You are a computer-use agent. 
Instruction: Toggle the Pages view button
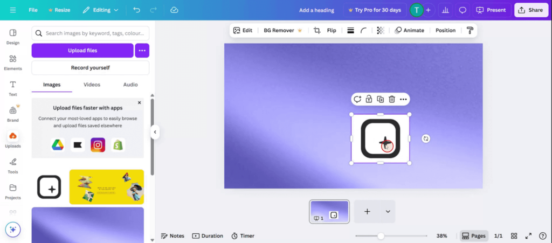click(x=474, y=236)
